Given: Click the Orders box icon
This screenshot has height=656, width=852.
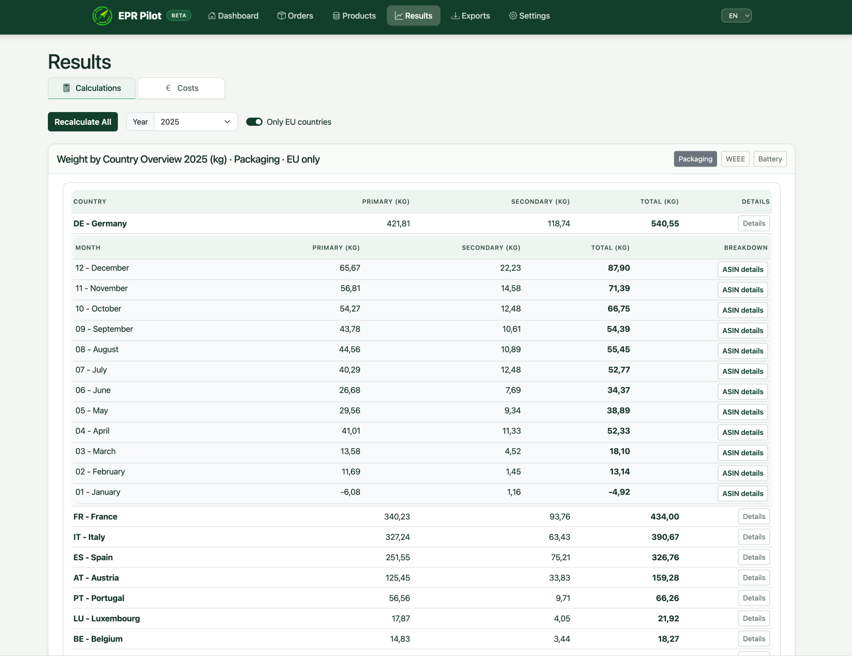Looking at the screenshot, I should coord(281,16).
